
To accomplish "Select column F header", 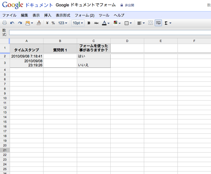I will tap(194, 41).
